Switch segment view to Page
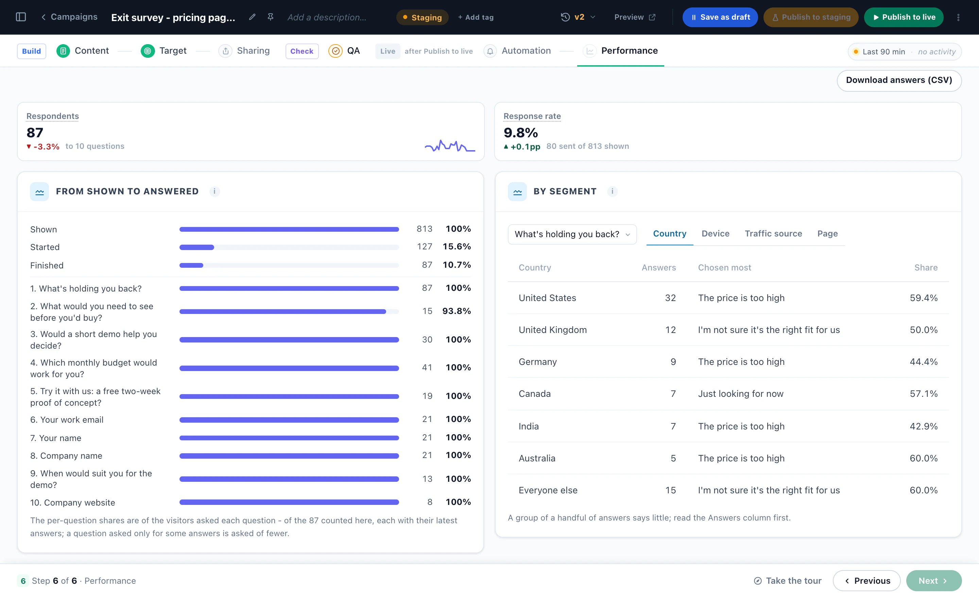Screen dimensions: 979x598 point(827,233)
